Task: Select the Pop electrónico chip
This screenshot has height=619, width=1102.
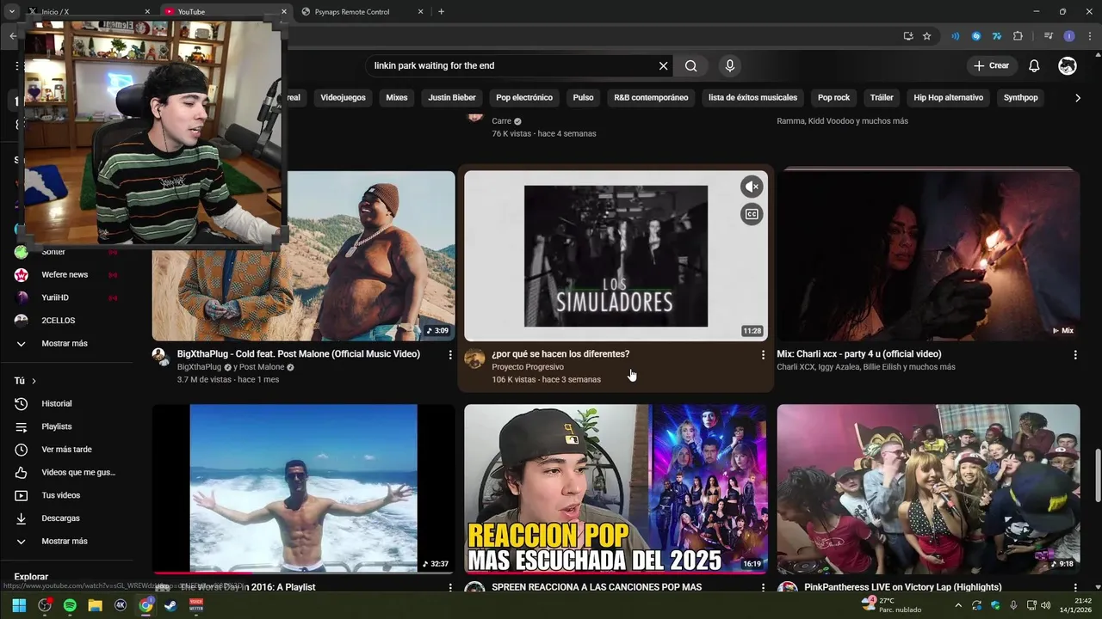Action: 524,97
